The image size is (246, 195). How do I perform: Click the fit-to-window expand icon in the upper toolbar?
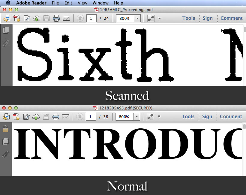[x=151, y=18]
